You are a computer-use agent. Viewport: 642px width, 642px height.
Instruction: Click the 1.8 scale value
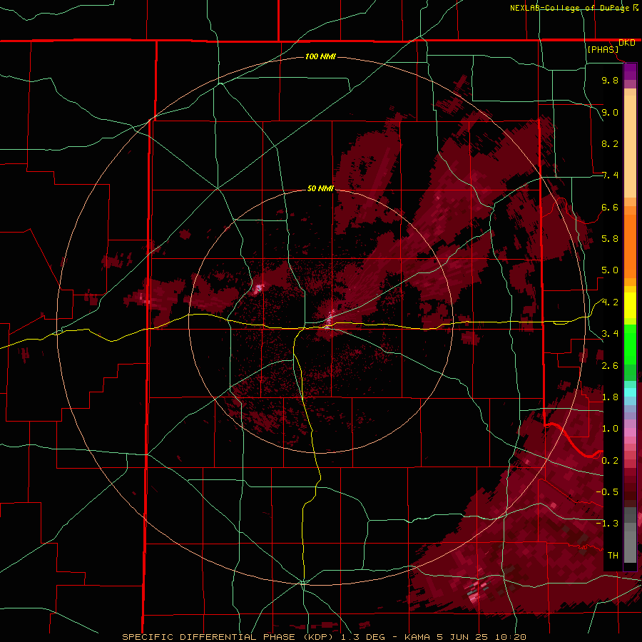(610, 397)
